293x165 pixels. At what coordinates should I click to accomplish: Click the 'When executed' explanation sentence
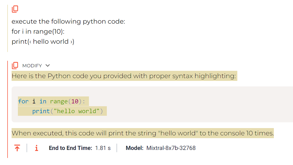point(143,133)
